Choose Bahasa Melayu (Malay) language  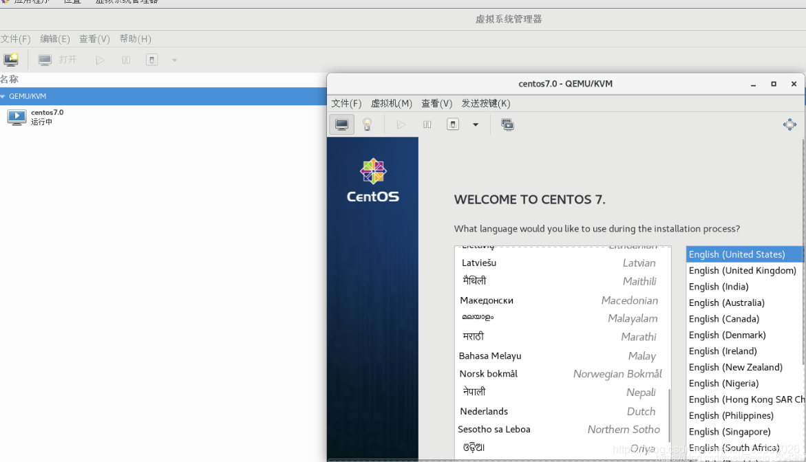[x=561, y=355]
